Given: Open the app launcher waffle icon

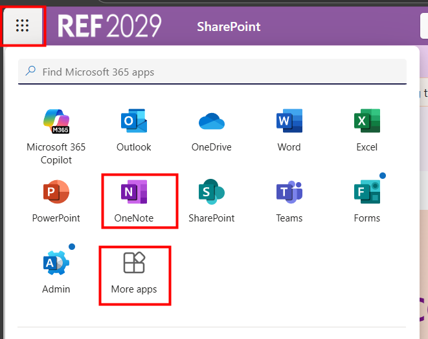Looking at the screenshot, I should [23, 26].
